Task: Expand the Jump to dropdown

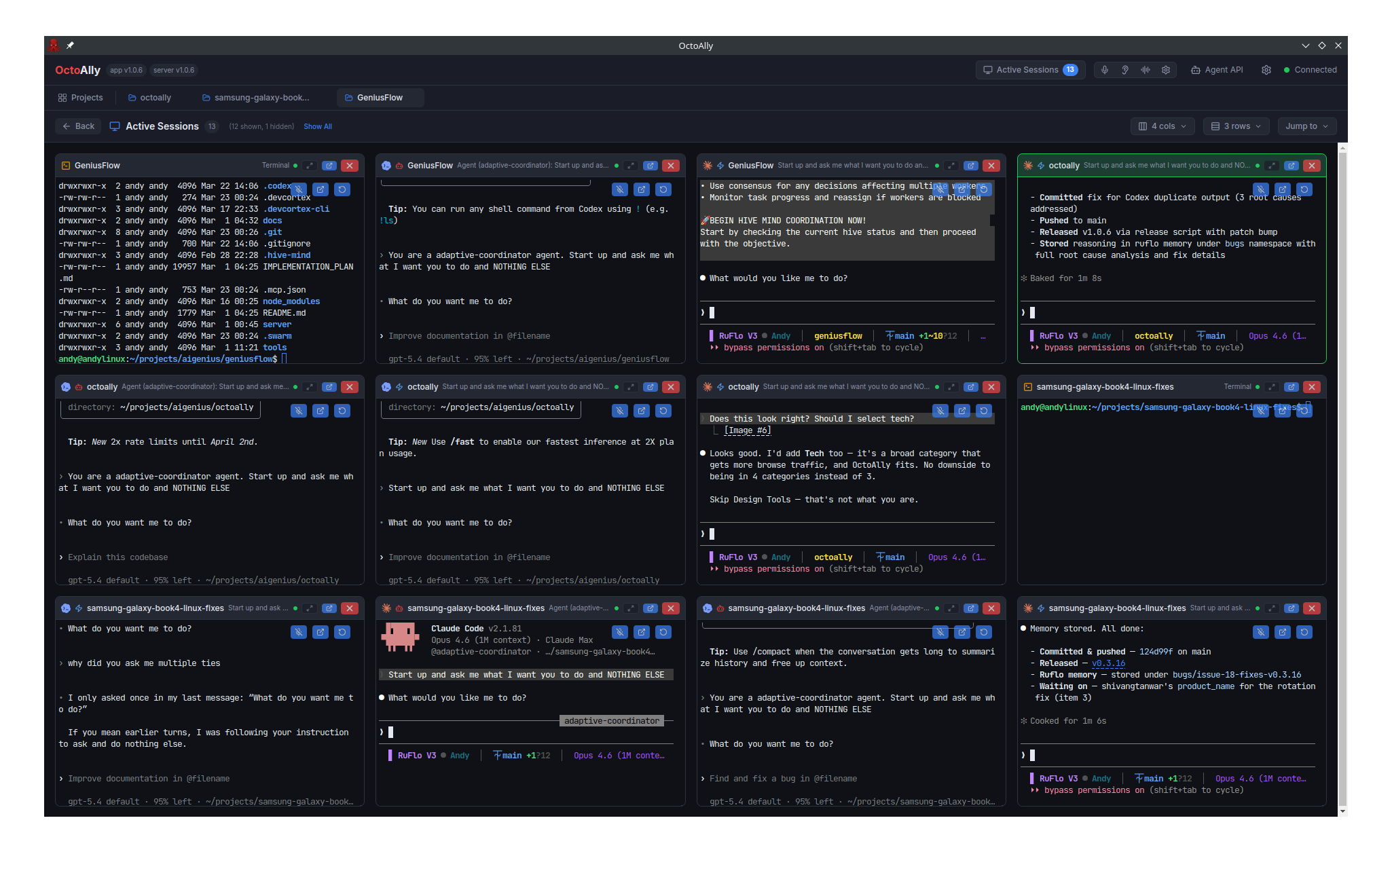Action: coord(1306,126)
